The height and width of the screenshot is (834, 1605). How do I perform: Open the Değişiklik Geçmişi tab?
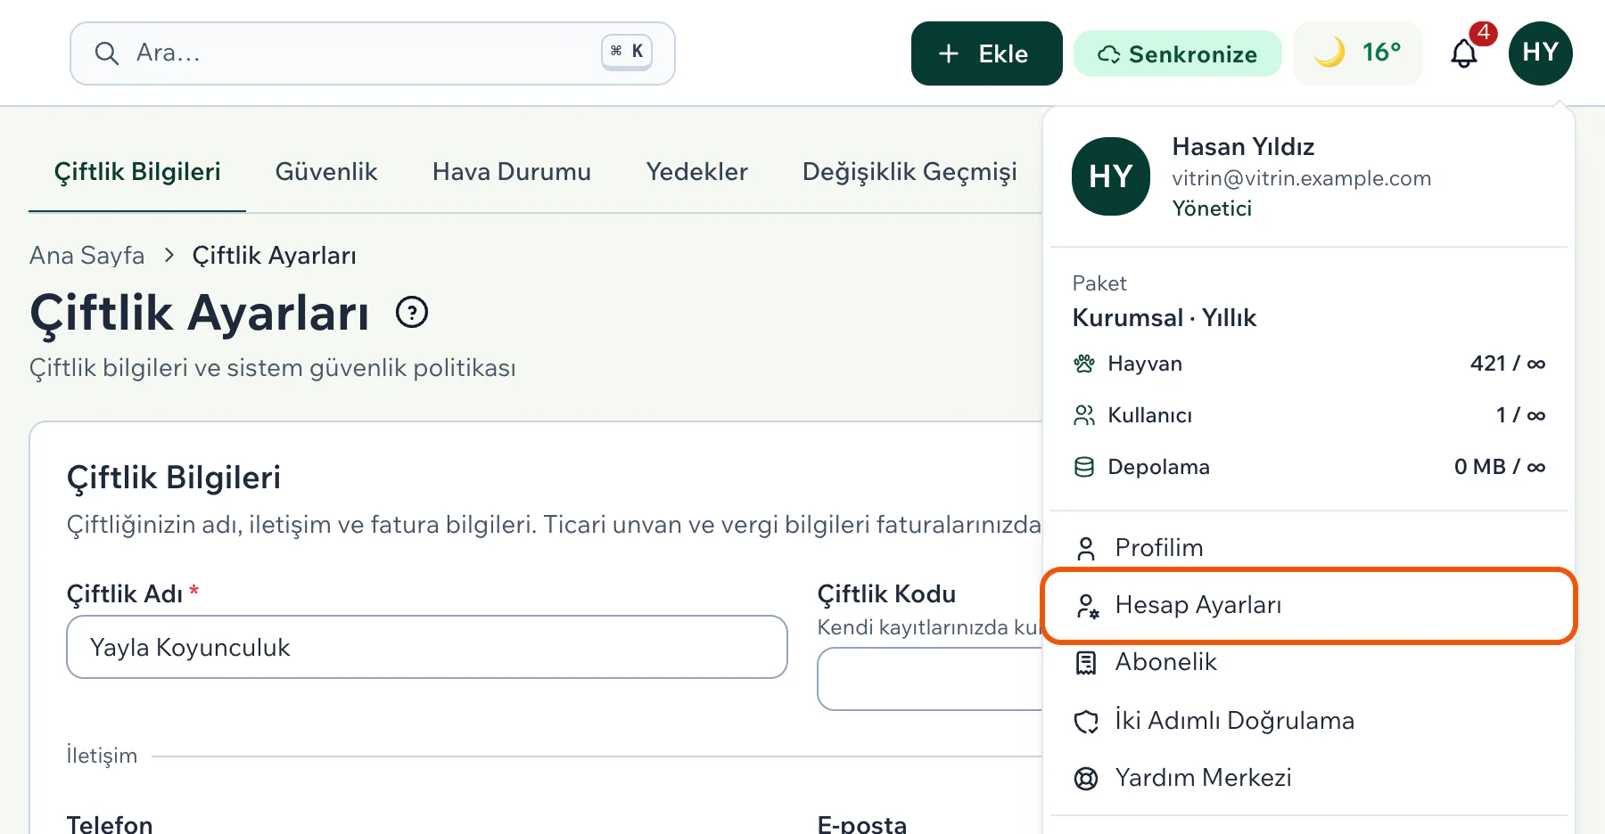pos(909,171)
